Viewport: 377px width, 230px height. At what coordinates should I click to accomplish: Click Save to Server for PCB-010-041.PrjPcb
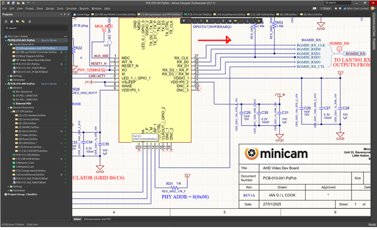click(49, 41)
